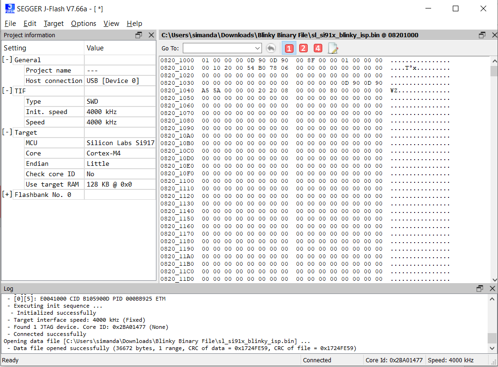Click the 'Data file opened successfully' log line

[x=182, y=348]
